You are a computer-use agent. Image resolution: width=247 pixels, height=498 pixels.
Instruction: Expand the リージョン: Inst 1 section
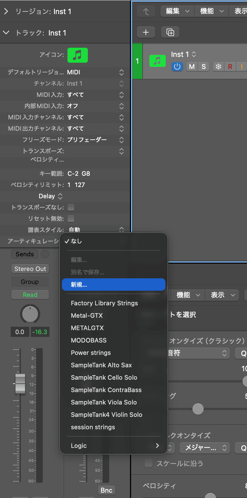[x=6, y=11]
